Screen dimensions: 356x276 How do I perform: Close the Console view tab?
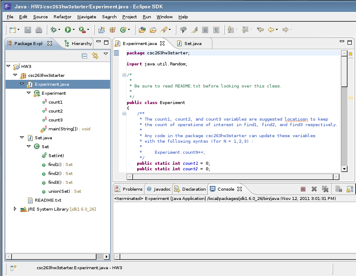[x=240, y=189]
